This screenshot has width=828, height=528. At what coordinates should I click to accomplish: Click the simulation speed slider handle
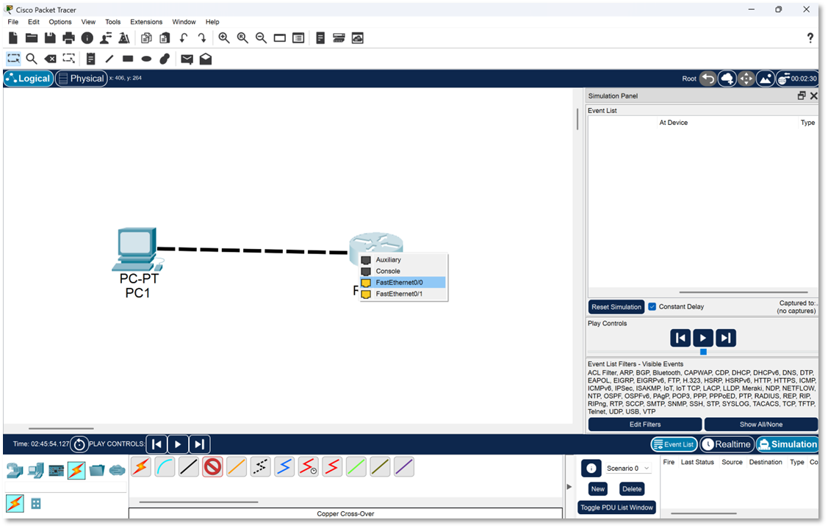tap(703, 352)
